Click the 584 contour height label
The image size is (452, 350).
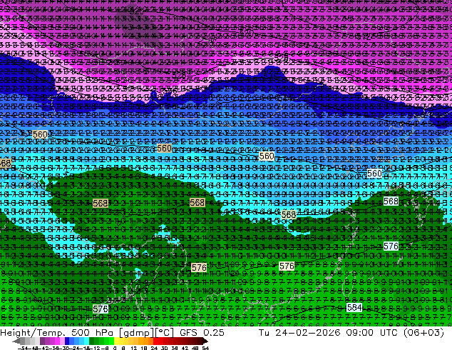tap(354, 307)
